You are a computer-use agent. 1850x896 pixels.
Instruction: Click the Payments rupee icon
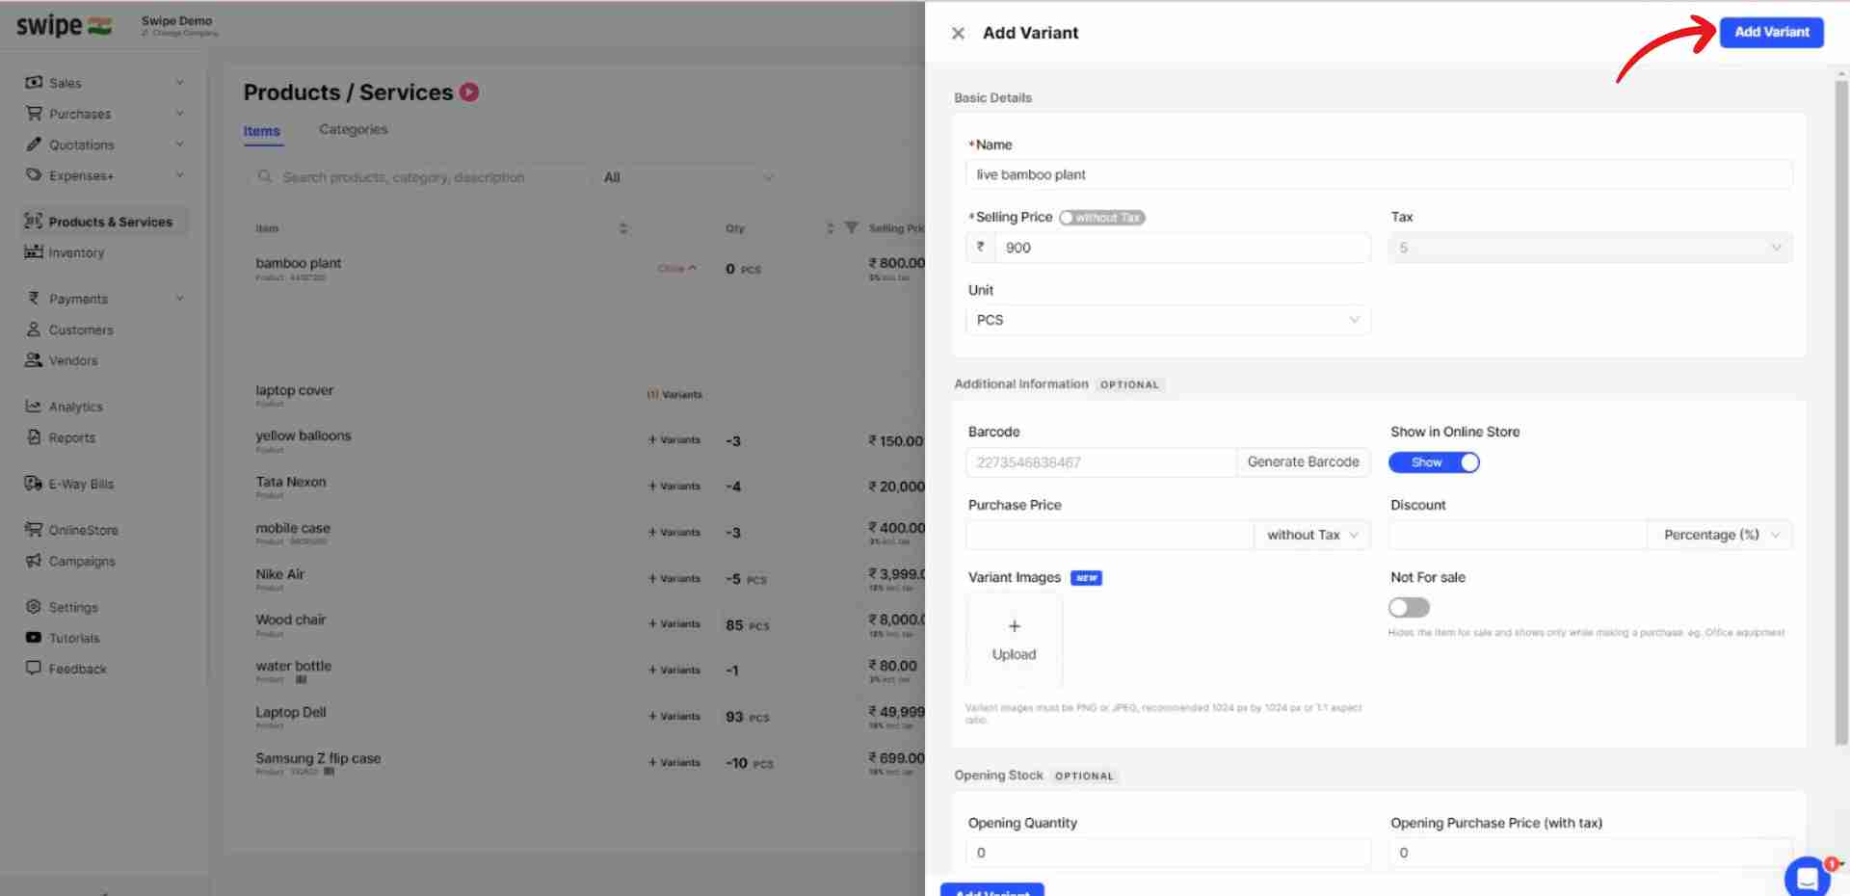click(x=34, y=299)
